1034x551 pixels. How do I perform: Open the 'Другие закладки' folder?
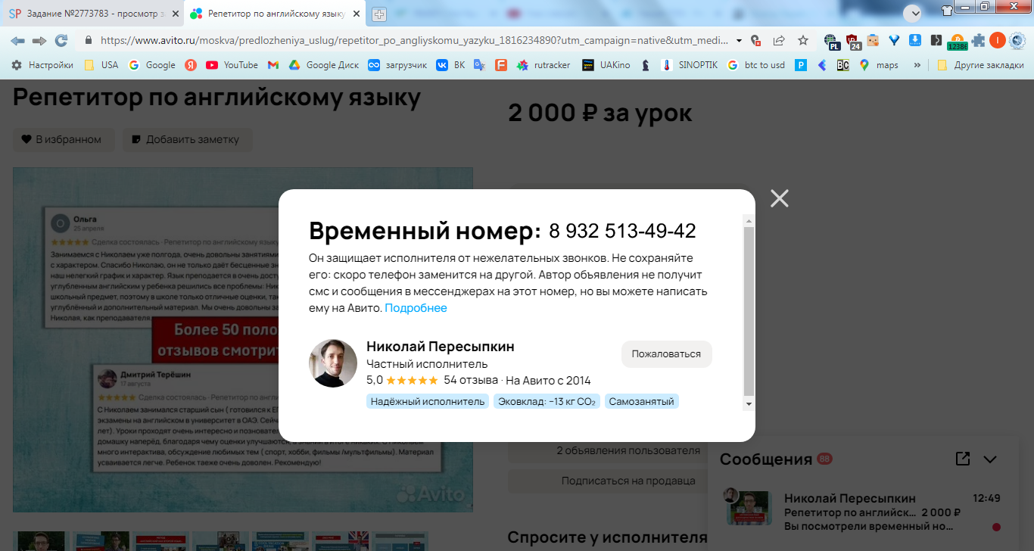[x=980, y=65]
